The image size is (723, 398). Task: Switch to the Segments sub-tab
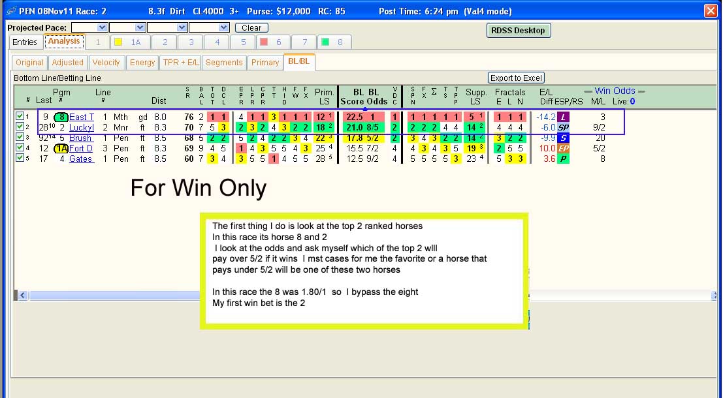(224, 62)
